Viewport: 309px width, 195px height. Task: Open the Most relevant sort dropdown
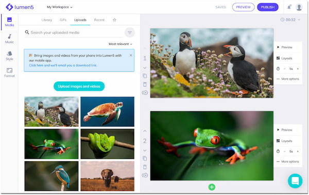pos(121,44)
